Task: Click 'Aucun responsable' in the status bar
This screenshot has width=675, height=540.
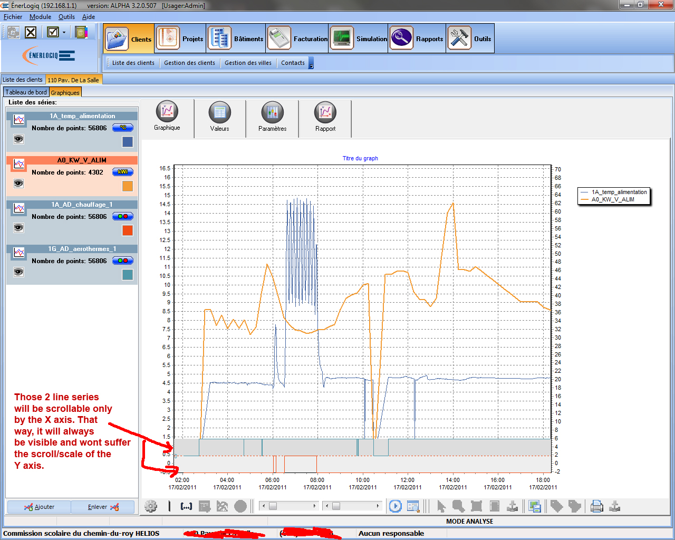Action: 391,534
